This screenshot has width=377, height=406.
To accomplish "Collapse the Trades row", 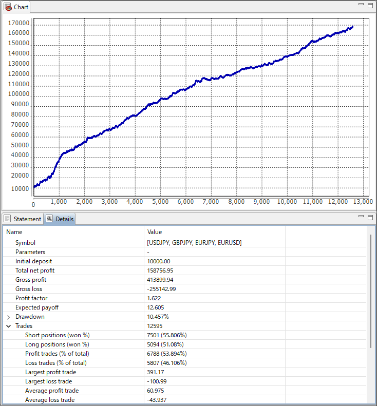I will point(9,326).
